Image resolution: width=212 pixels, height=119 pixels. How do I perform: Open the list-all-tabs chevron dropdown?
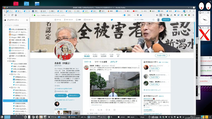click(193, 11)
